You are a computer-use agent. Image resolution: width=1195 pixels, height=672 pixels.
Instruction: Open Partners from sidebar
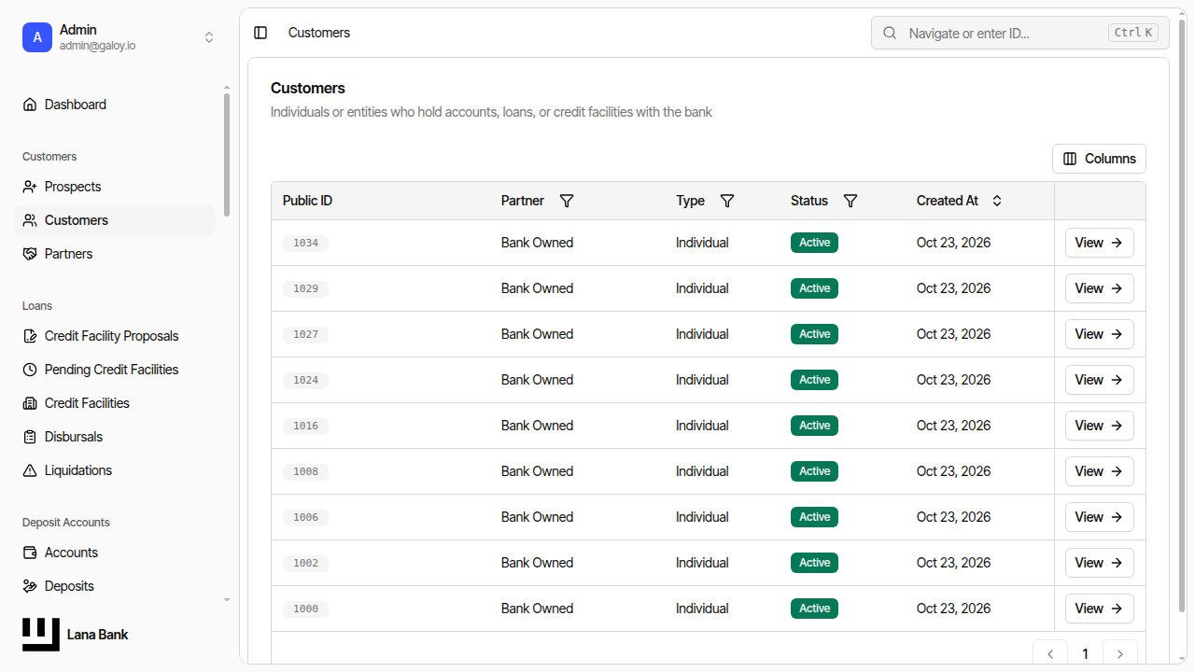pyautogui.click(x=115, y=254)
